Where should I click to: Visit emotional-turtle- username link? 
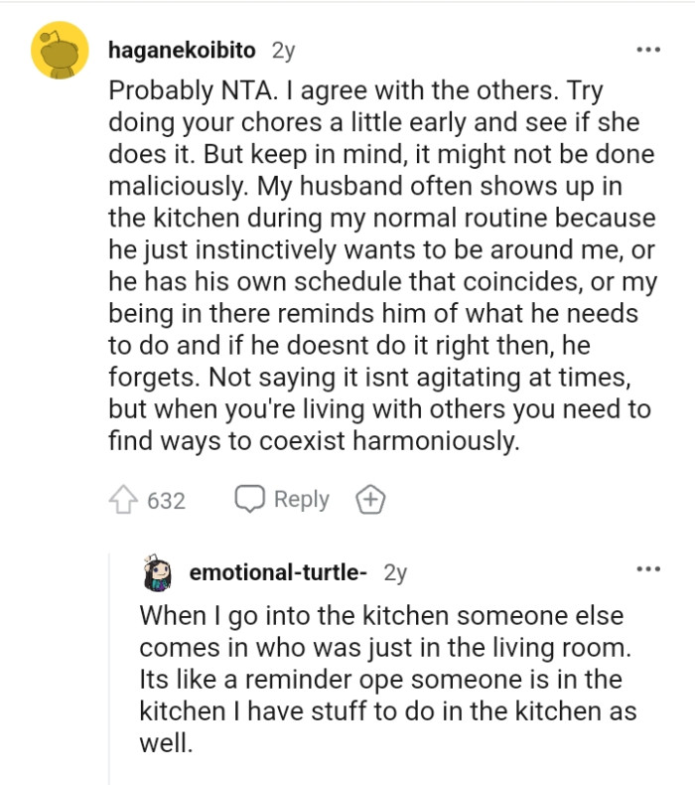(278, 573)
